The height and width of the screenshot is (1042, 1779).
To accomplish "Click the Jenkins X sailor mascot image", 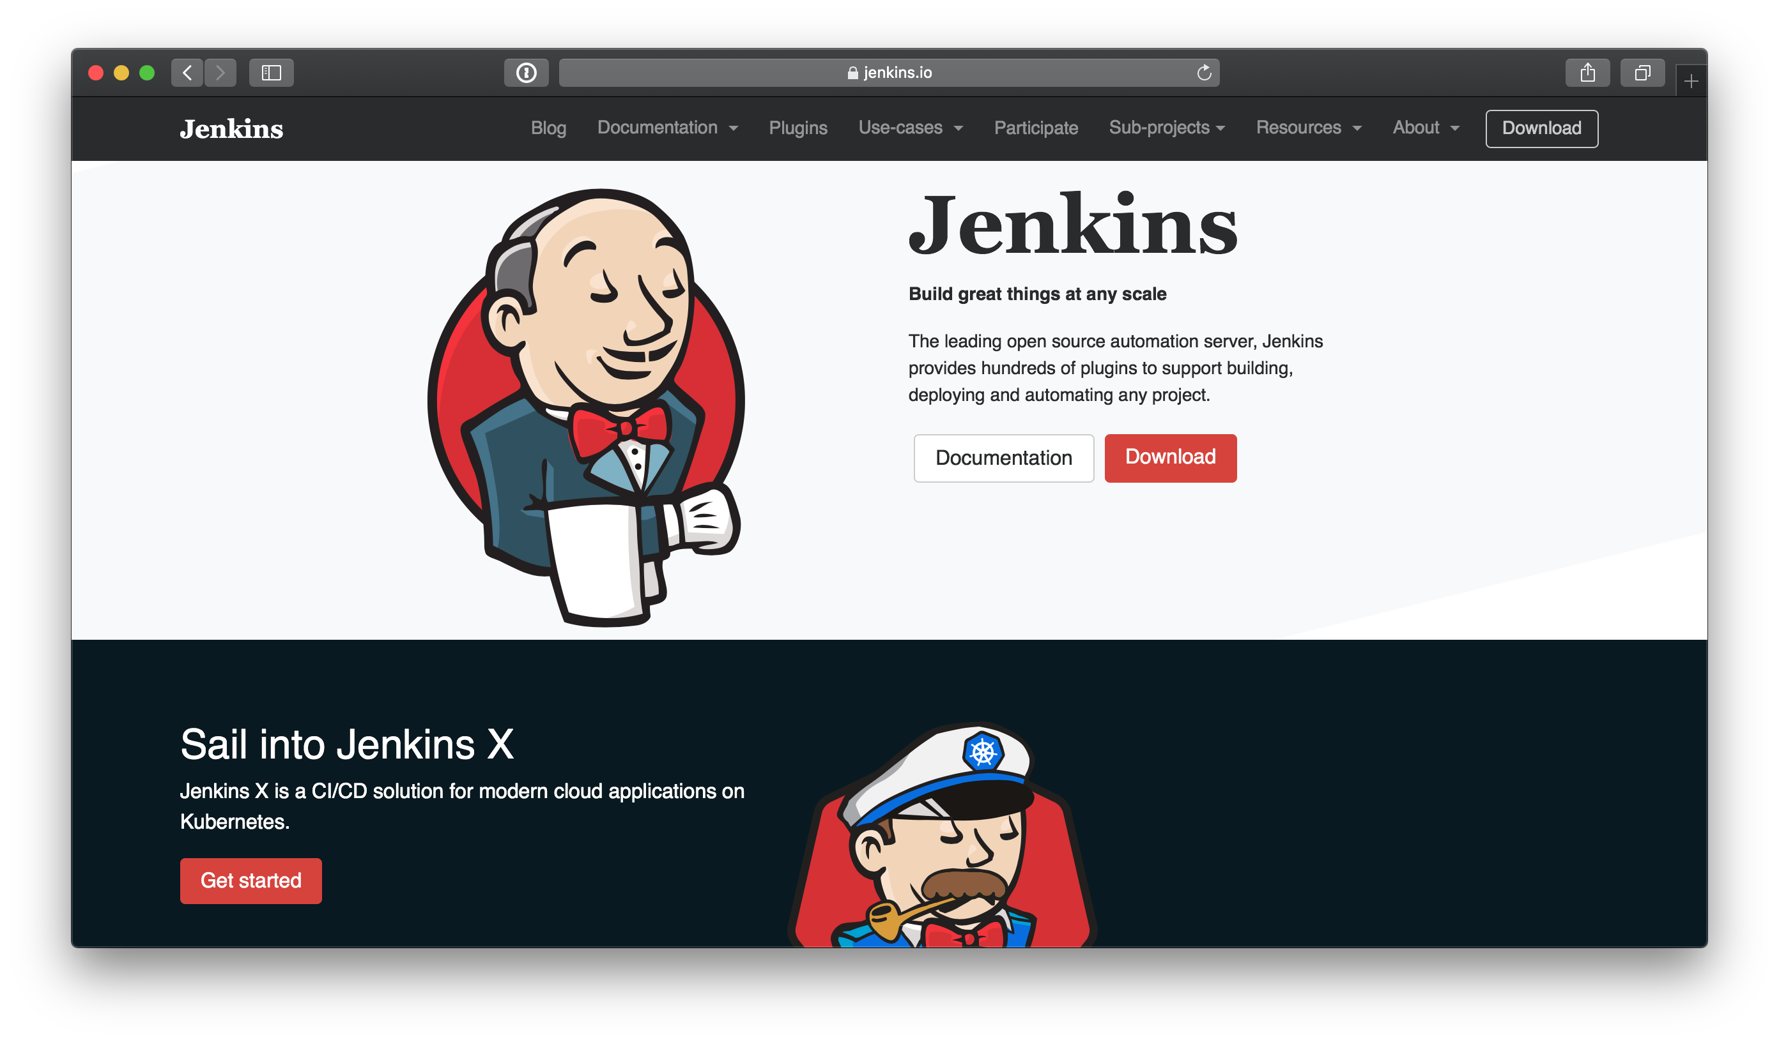I will [x=942, y=834].
